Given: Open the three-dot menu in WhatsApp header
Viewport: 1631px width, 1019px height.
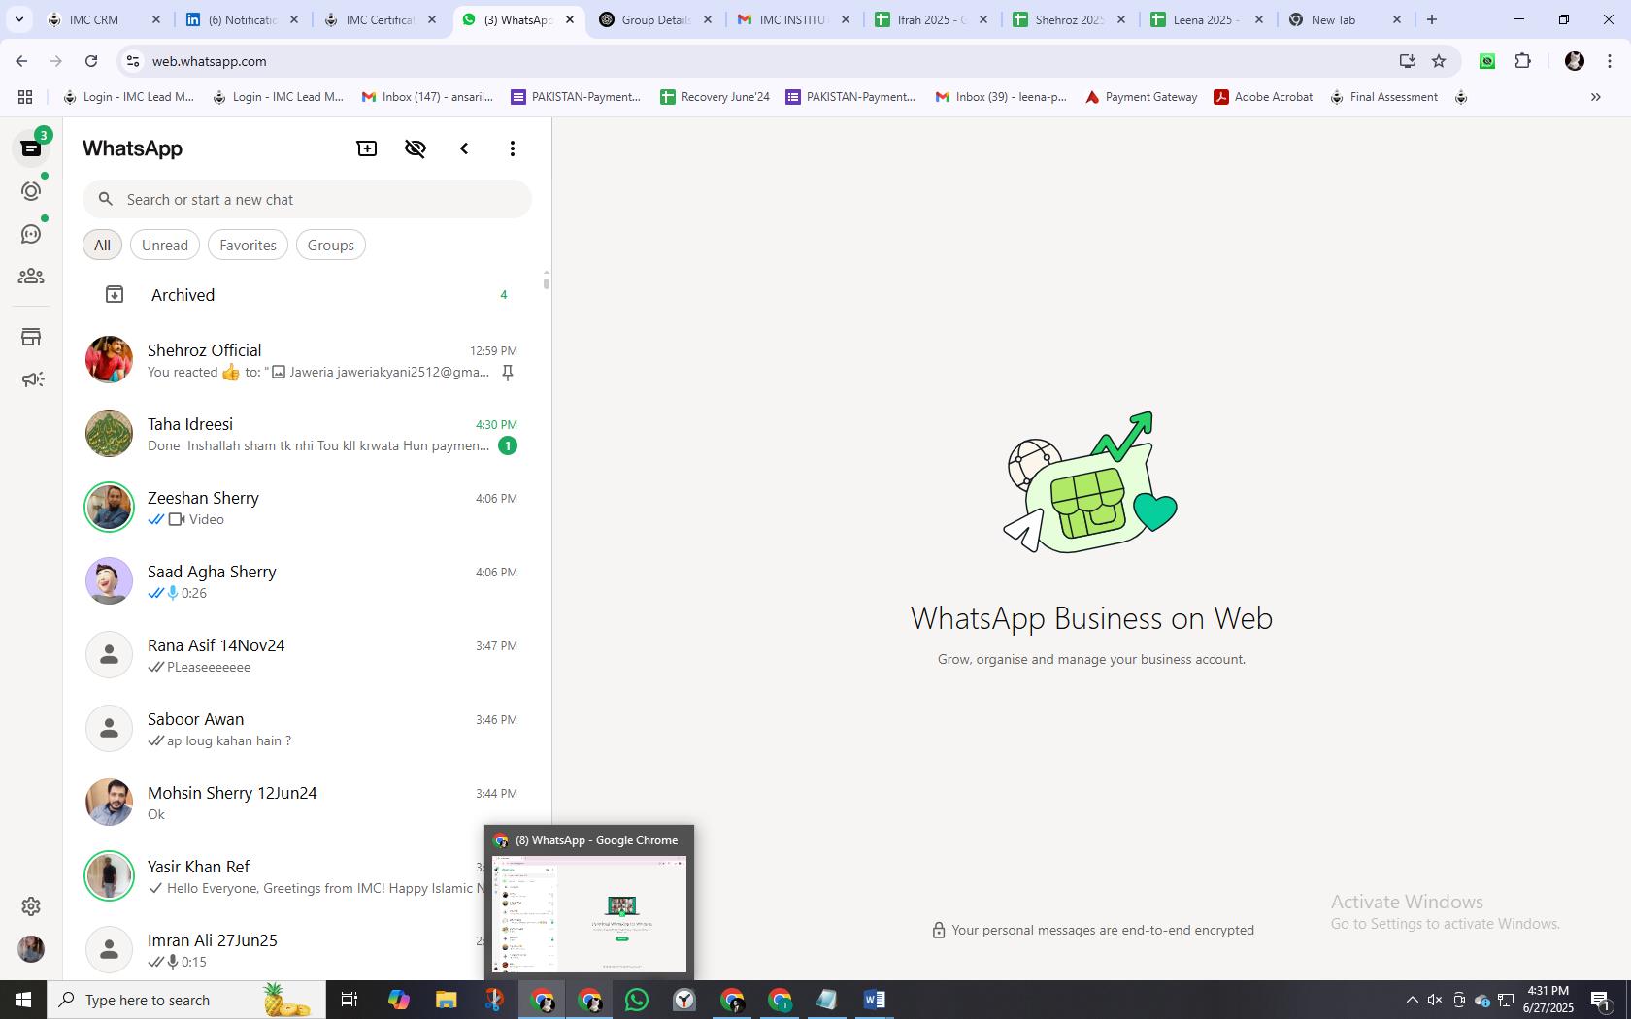Looking at the screenshot, I should 513,148.
